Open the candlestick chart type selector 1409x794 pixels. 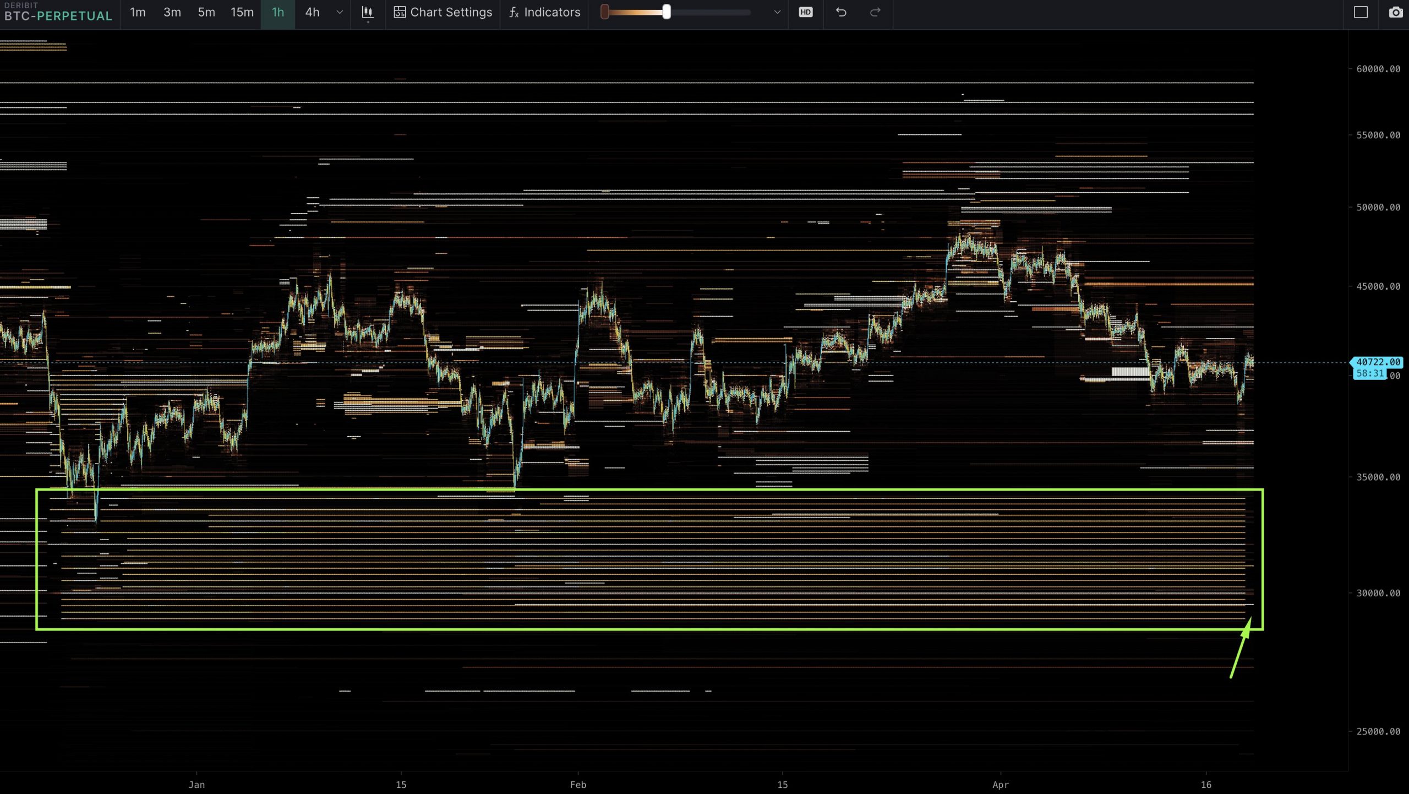pos(368,13)
